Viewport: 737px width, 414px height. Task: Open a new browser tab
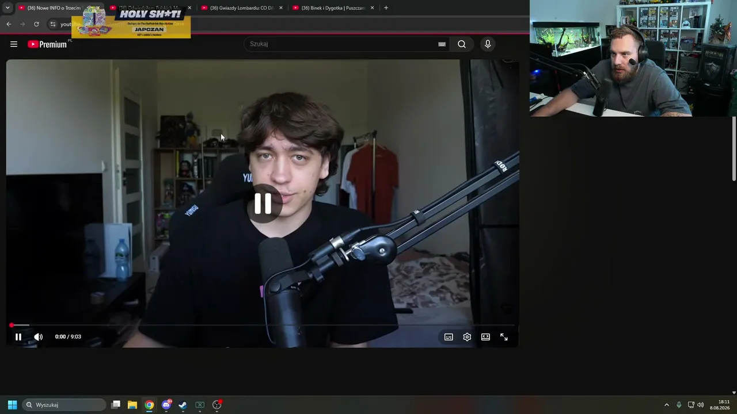click(386, 8)
